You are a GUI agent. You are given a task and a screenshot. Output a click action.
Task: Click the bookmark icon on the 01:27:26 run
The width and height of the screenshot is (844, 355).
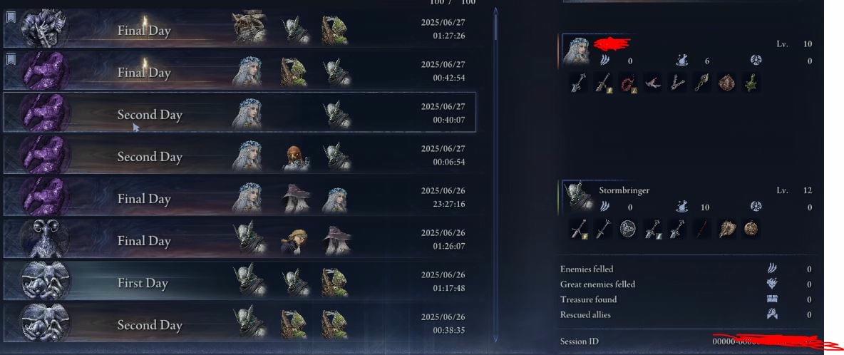tap(11, 18)
